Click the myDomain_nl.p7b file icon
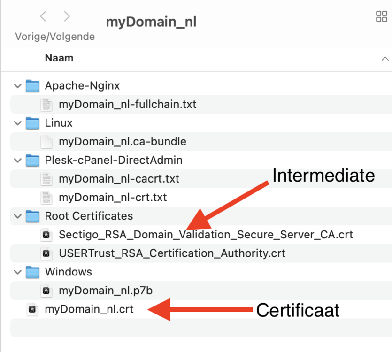This screenshot has height=352, width=392. tap(46, 291)
